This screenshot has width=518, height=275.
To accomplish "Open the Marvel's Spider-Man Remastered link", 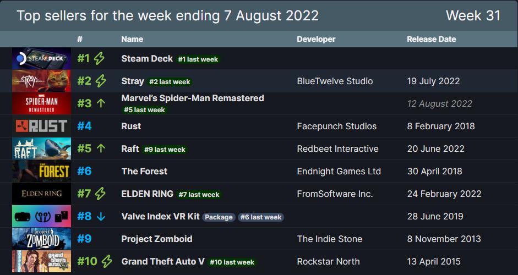I will pyautogui.click(x=193, y=98).
